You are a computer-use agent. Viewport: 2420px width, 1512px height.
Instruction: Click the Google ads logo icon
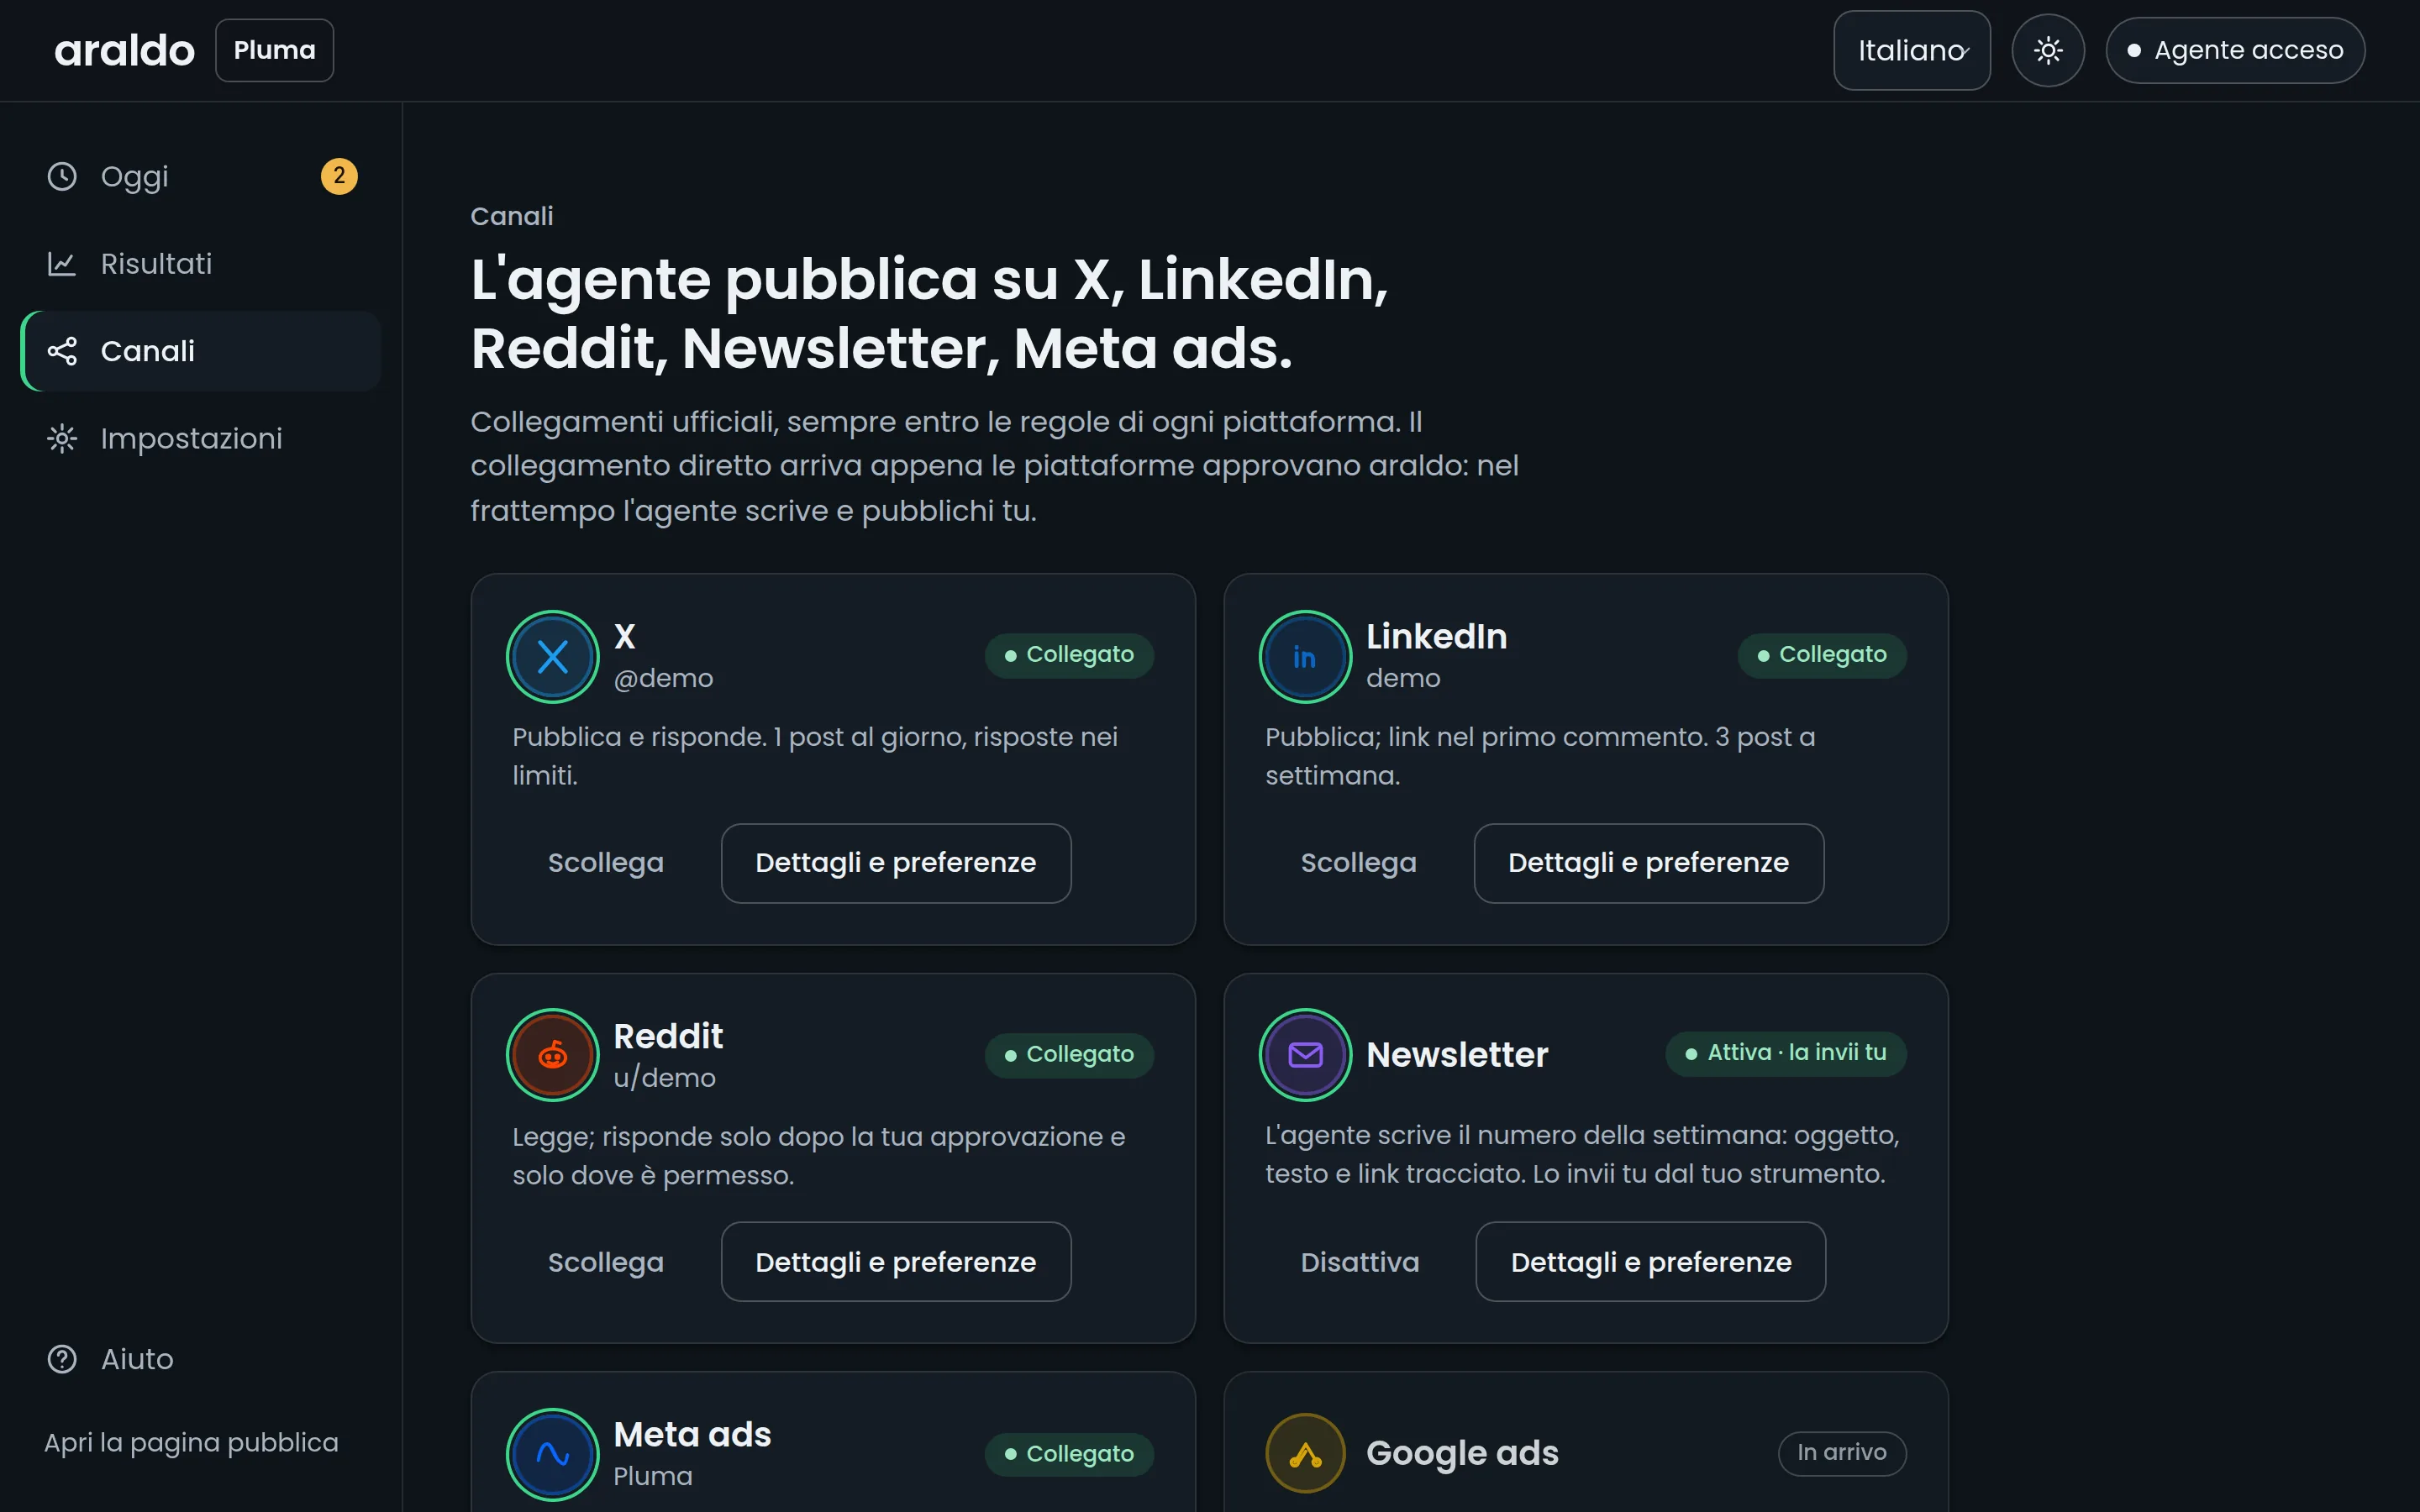click(1305, 1454)
